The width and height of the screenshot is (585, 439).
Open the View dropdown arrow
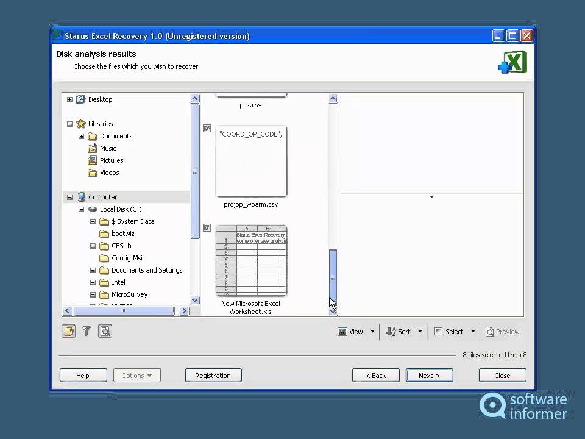372,332
